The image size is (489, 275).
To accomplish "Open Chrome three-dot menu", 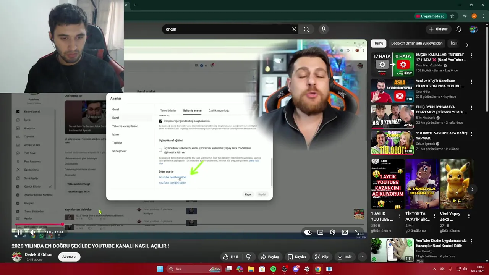I will [483, 16].
